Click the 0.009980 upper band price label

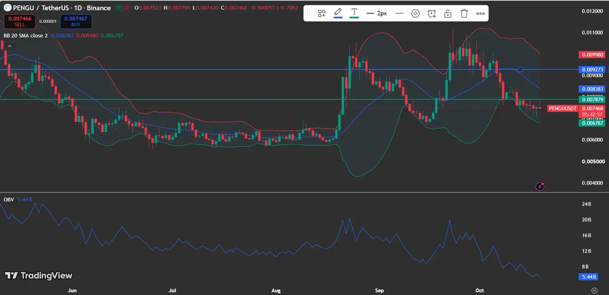592,55
